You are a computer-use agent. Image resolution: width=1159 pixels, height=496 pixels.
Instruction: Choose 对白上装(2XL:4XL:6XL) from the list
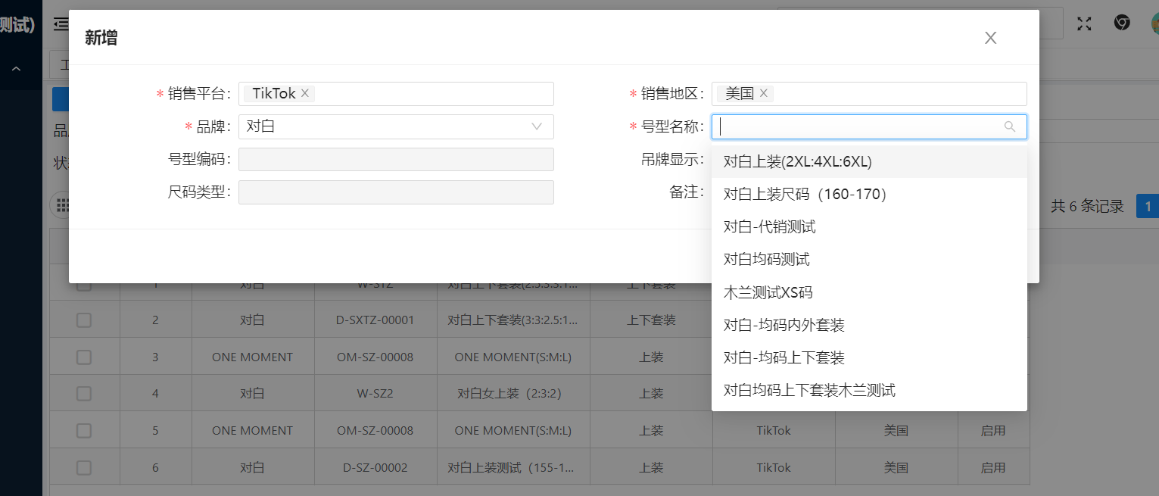797,162
